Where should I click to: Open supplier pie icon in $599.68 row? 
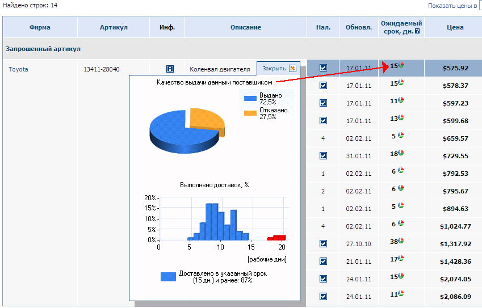pyautogui.click(x=401, y=117)
